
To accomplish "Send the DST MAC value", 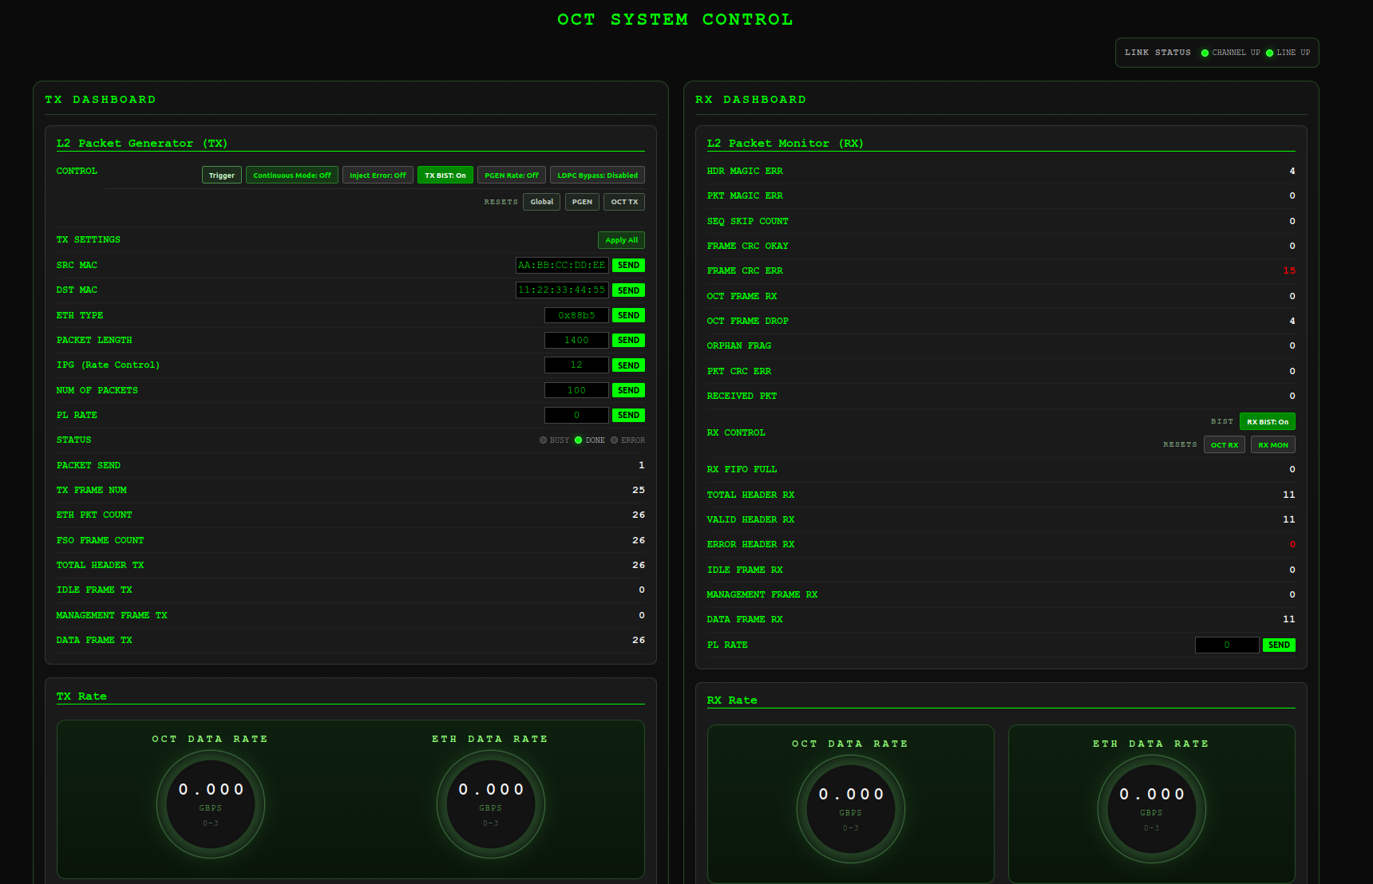I will tap(628, 290).
